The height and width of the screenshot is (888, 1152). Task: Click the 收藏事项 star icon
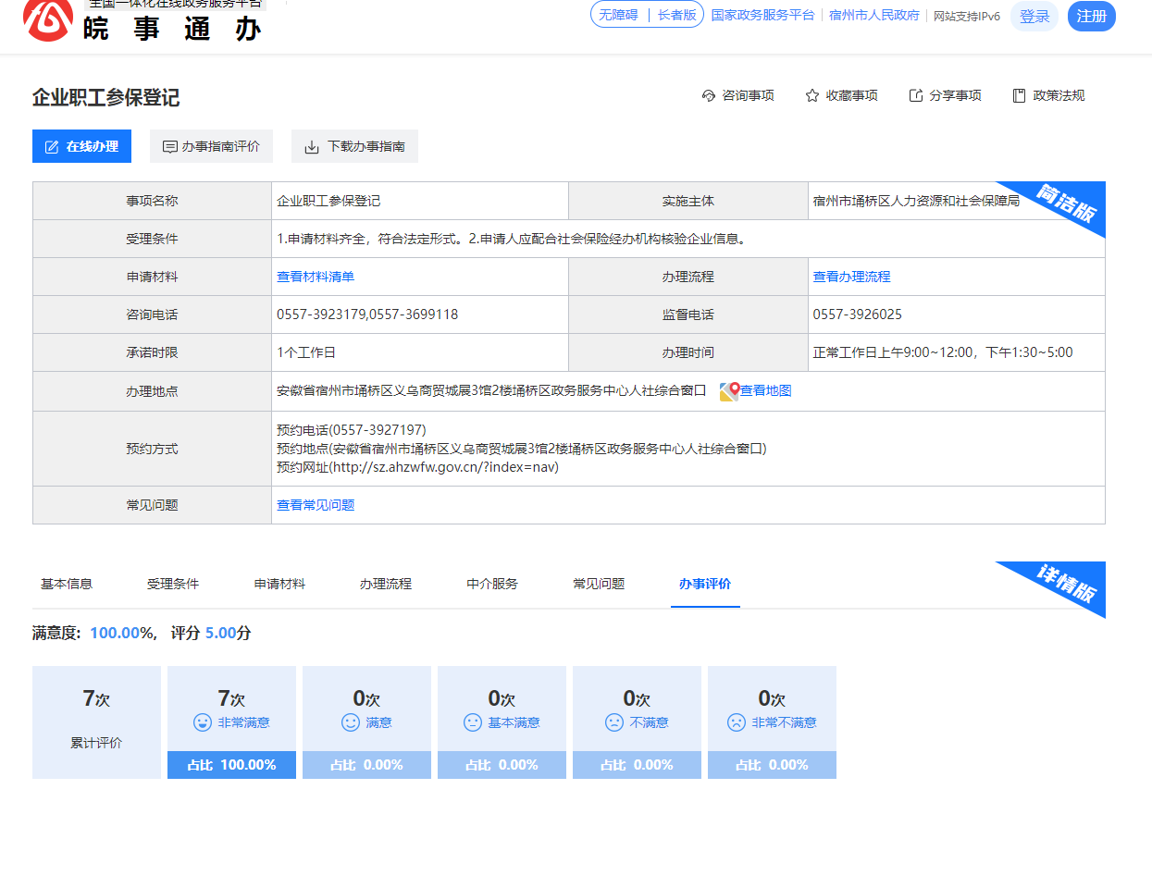point(812,95)
